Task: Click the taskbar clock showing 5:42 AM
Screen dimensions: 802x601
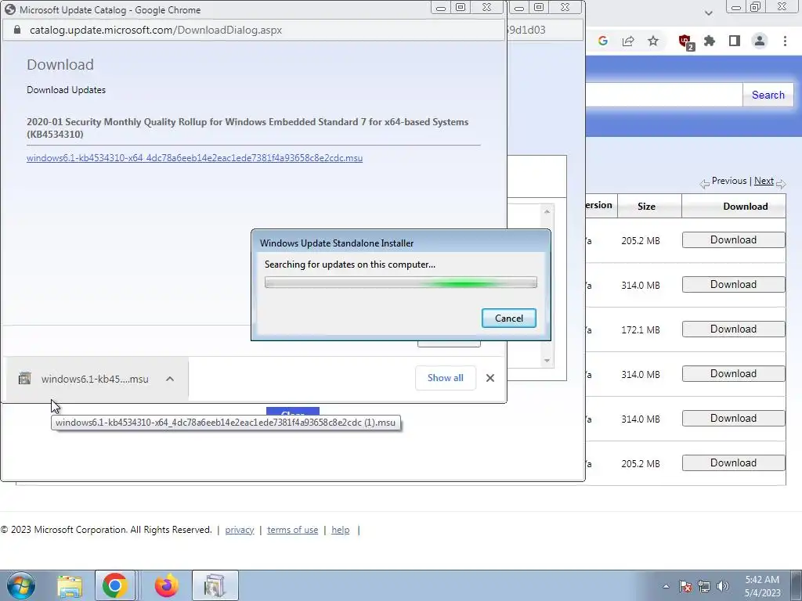Action: tap(762, 586)
